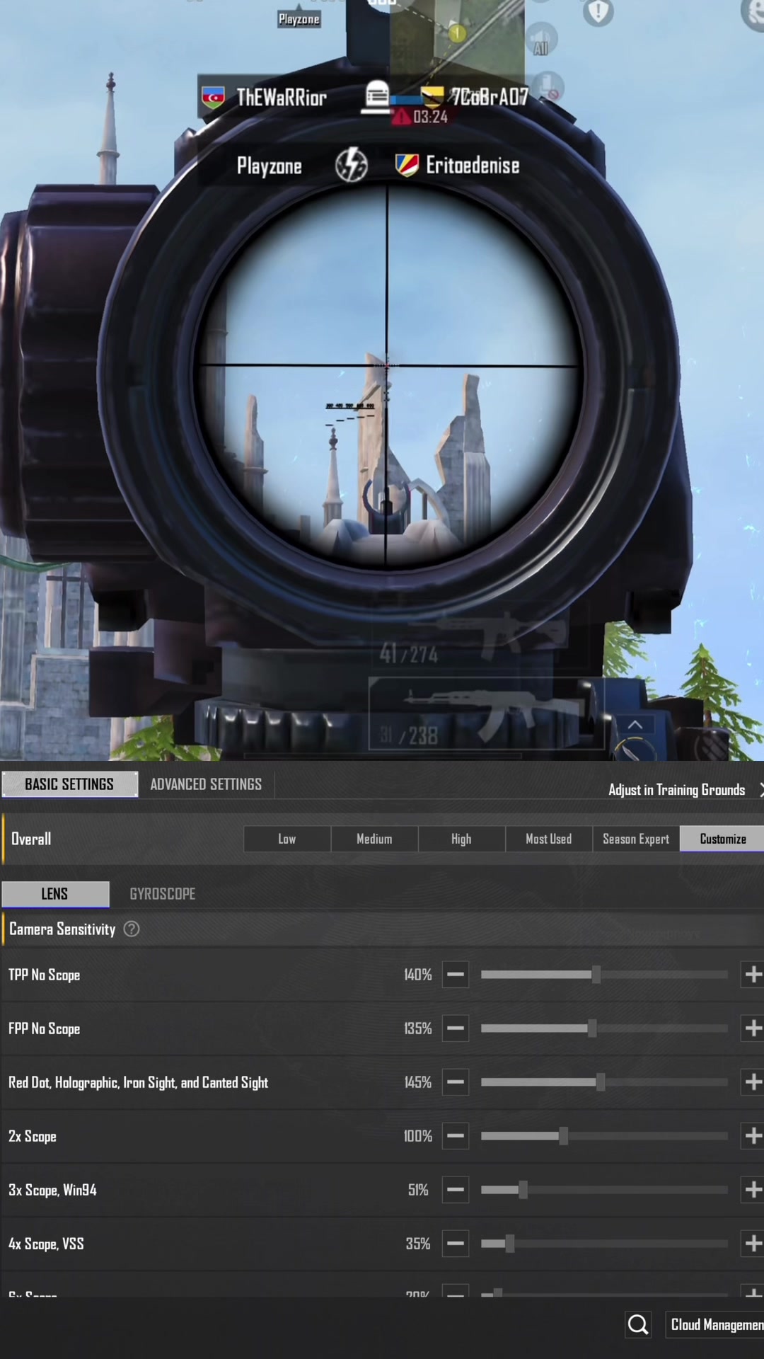Decrease 4x Scope, VSS sensitivity
Viewport: 764px width, 1359px height.
(456, 1244)
